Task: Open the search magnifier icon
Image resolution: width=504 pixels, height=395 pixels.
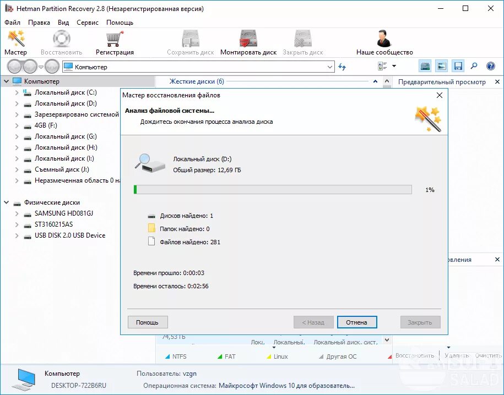Action: 474,66
